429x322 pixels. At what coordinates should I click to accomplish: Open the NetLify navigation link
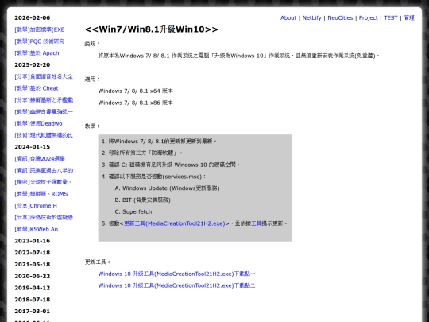coord(311,17)
